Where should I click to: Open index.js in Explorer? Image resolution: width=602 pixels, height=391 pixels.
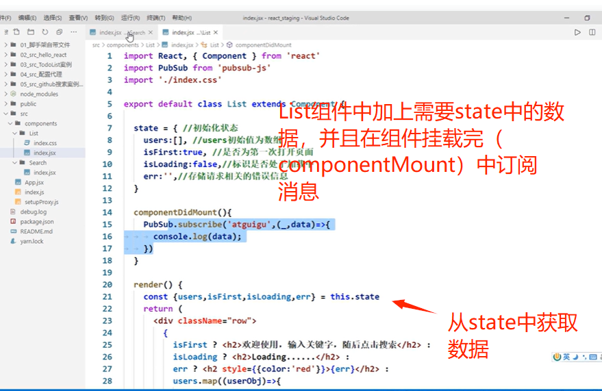tap(34, 192)
